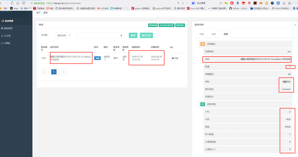Close the 需求详情 panel
298x157 pixels.
295,25
